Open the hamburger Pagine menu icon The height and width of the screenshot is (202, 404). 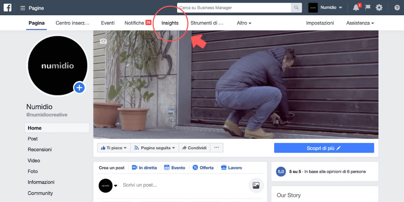click(x=22, y=8)
